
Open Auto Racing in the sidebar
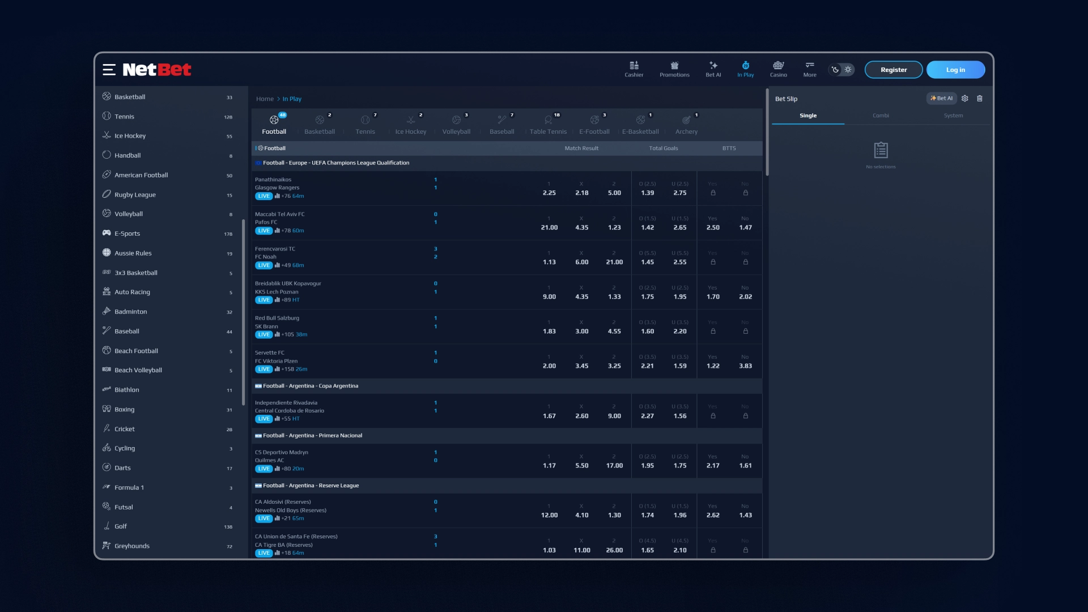click(168, 292)
